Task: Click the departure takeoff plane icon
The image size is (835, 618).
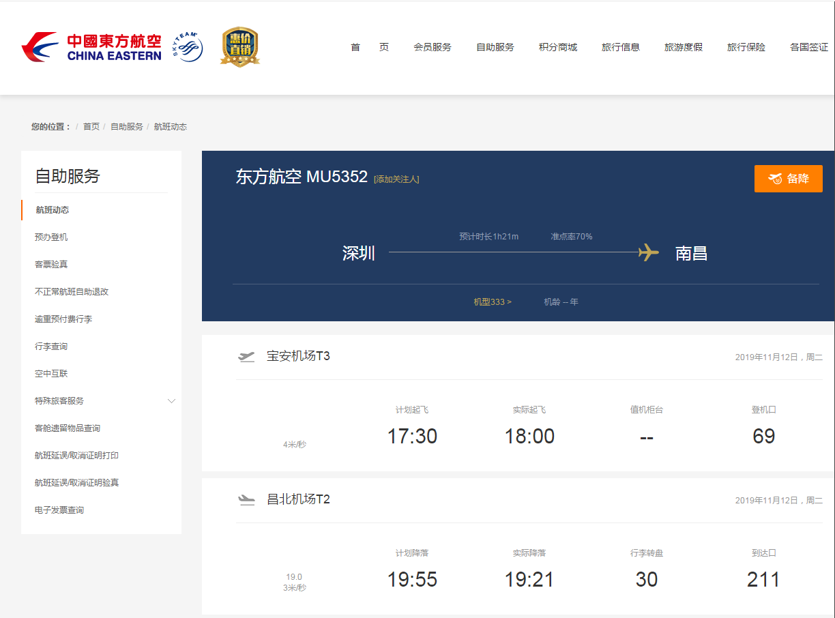Action: [x=246, y=356]
